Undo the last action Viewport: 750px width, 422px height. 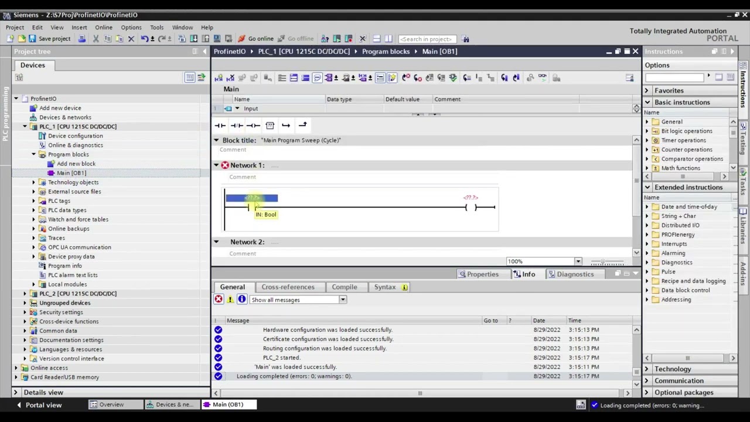pyautogui.click(x=144, y=39)
